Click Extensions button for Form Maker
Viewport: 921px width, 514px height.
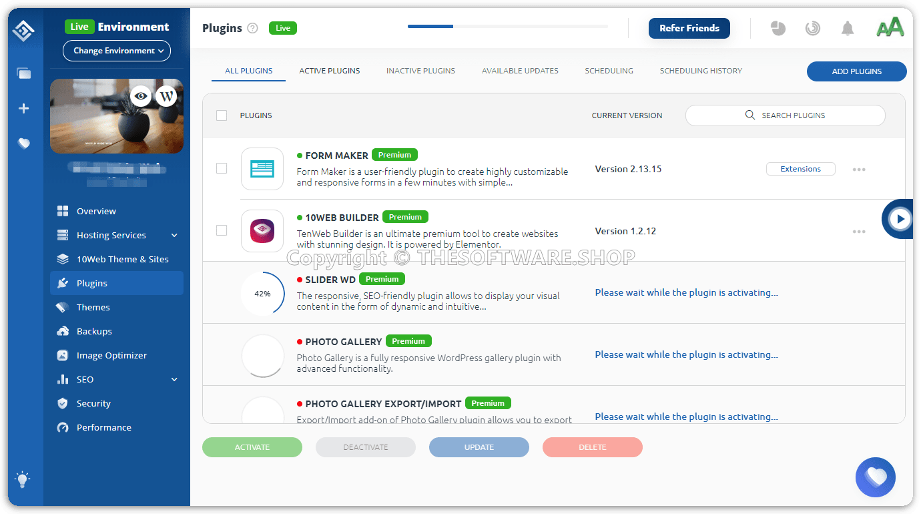801,169
